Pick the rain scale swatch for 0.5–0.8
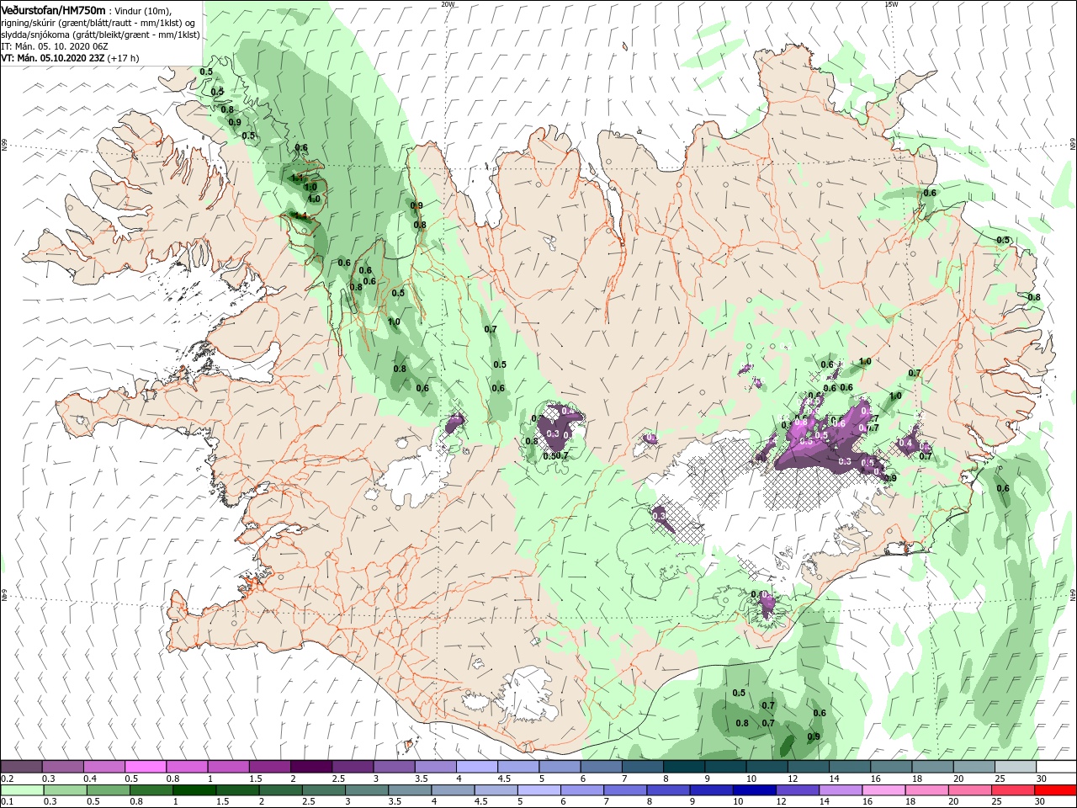This screenshot has height=808, width=1077. tap(108, 790)
